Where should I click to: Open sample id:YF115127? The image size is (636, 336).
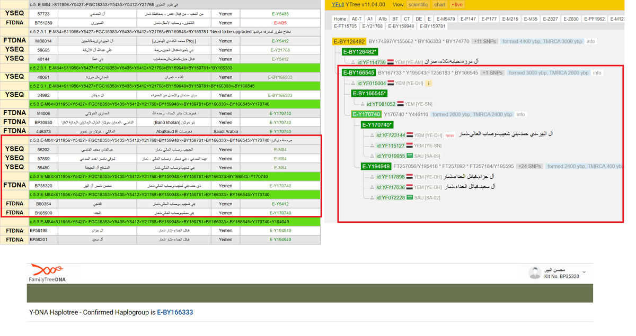pos(391,146)
